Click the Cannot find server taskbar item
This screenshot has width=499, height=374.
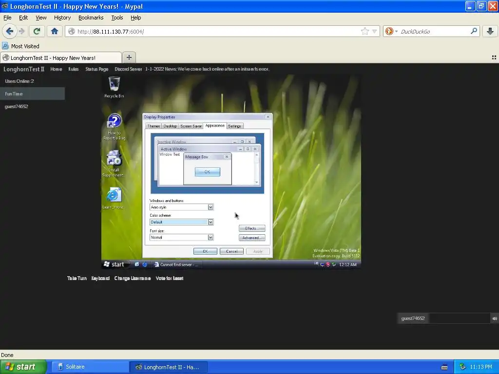coord(176,264)
